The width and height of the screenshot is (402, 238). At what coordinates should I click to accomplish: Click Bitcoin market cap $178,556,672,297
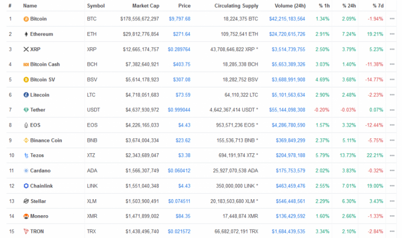coord(139,19)
